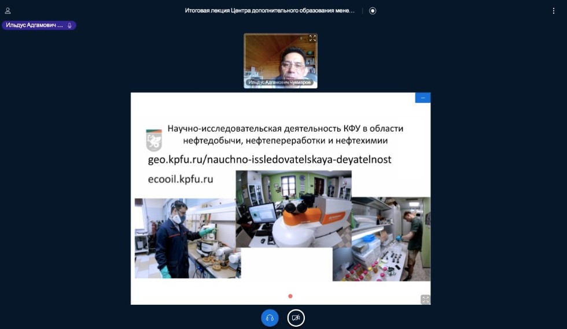
Task: Click the photo of worker in respirator
Action: 185,238
